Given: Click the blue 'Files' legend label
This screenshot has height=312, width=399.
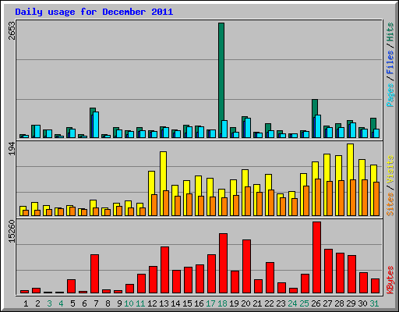Looking at the screenshot, I should click(x=390, y=62).
